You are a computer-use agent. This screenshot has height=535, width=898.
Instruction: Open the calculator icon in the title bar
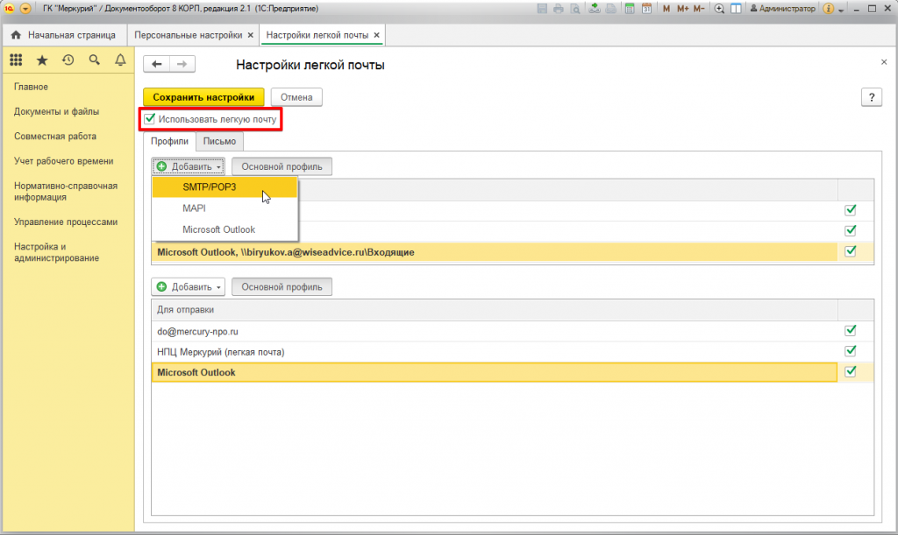[628, 9]
